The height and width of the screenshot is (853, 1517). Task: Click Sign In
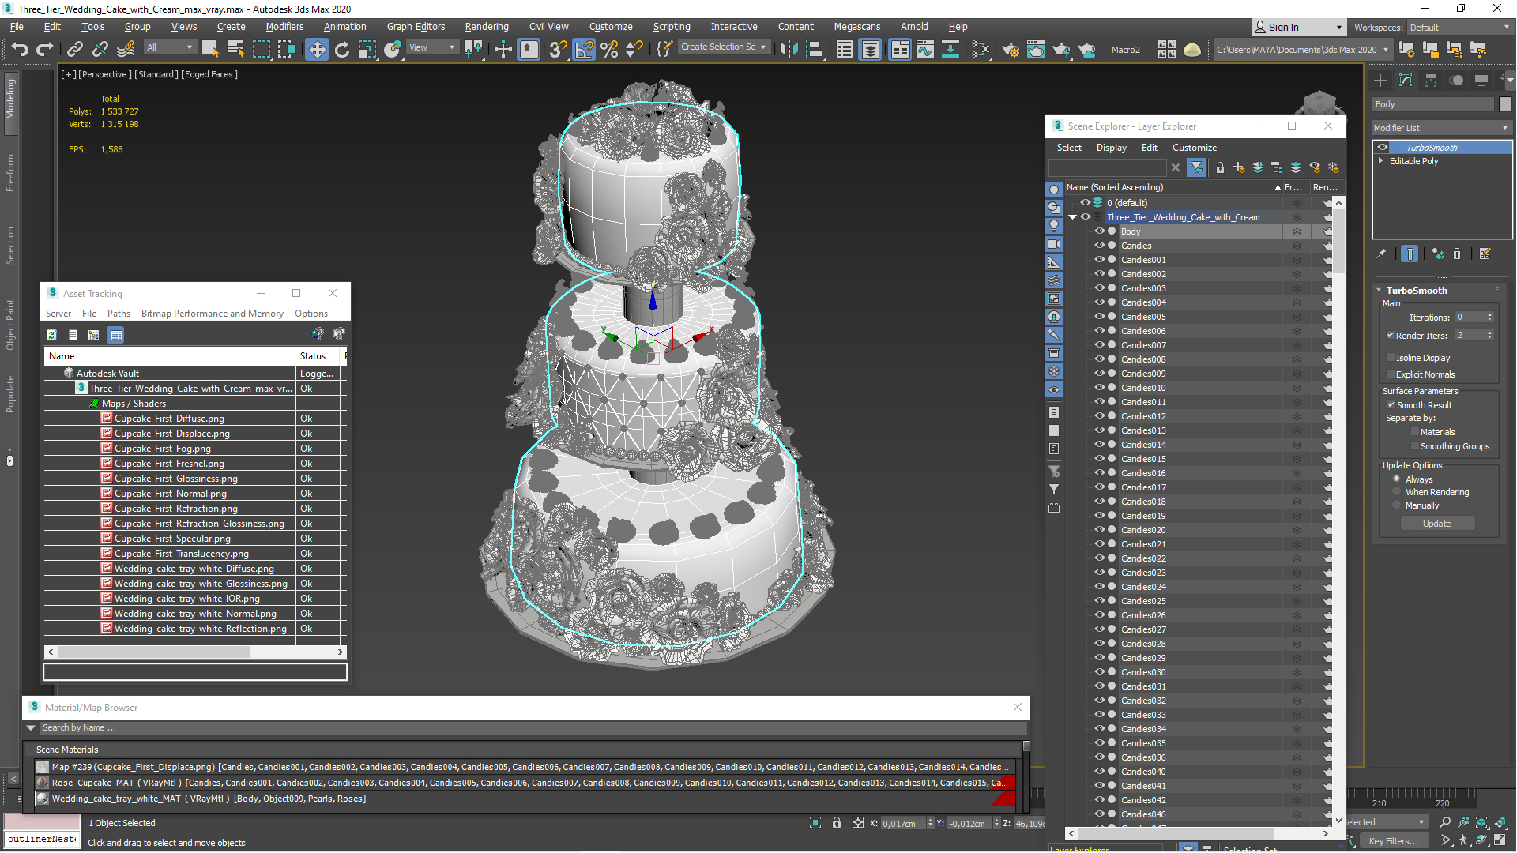click(1283, 28)
